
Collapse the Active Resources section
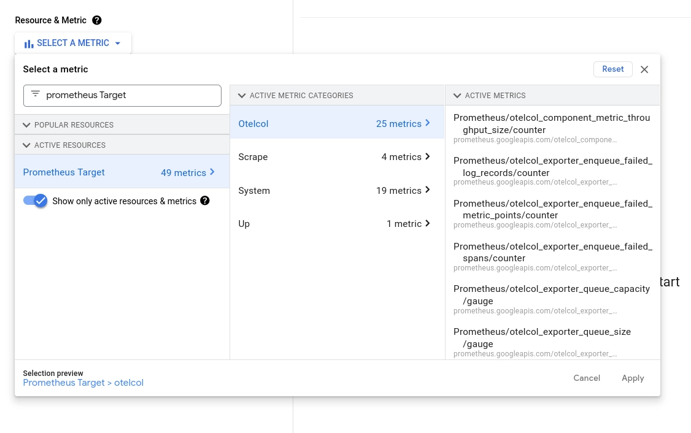pos(26,145)
